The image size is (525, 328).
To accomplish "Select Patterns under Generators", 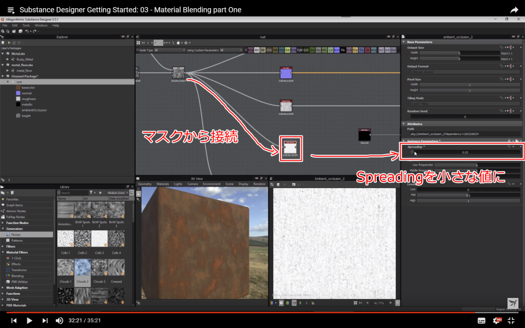I will click(x=17, y=241).
